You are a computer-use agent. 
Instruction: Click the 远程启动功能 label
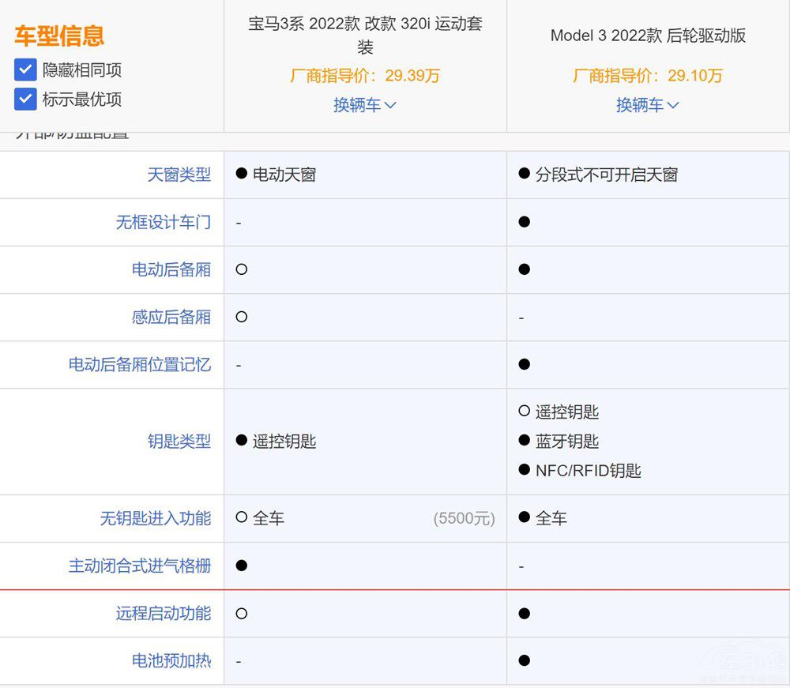[163, 613]
